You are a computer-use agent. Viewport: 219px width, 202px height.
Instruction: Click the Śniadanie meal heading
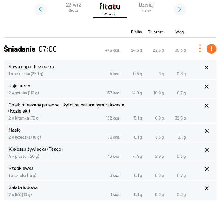click(x=19, y=49)
